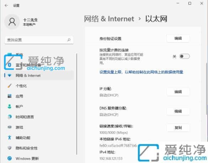Screen dimensions: 208x163
Task: Open 帐户 settings page
Action: [x=19, y=106]
